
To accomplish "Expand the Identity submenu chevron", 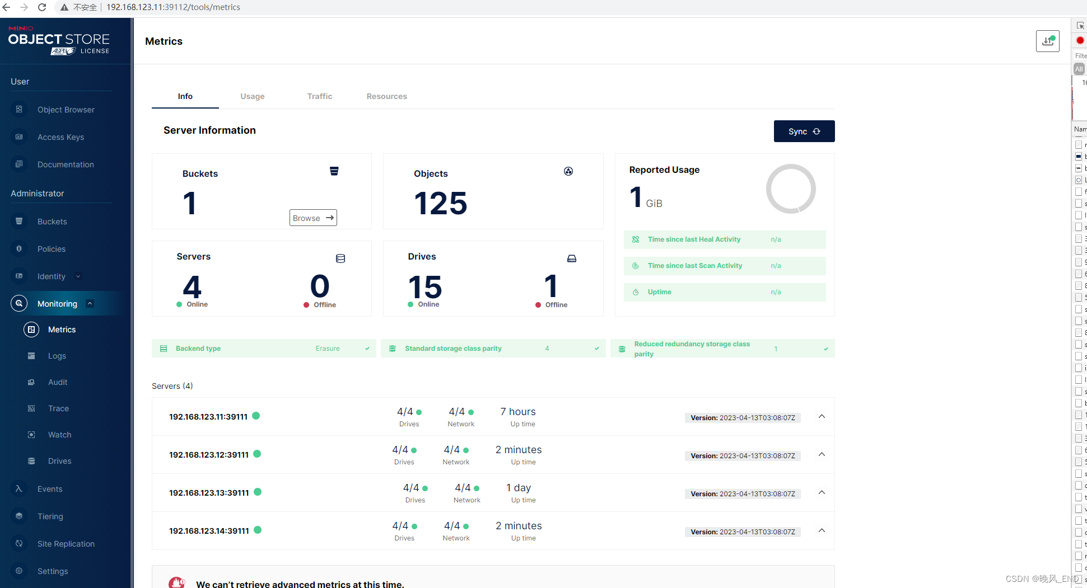I will click(x=78, y=276).
